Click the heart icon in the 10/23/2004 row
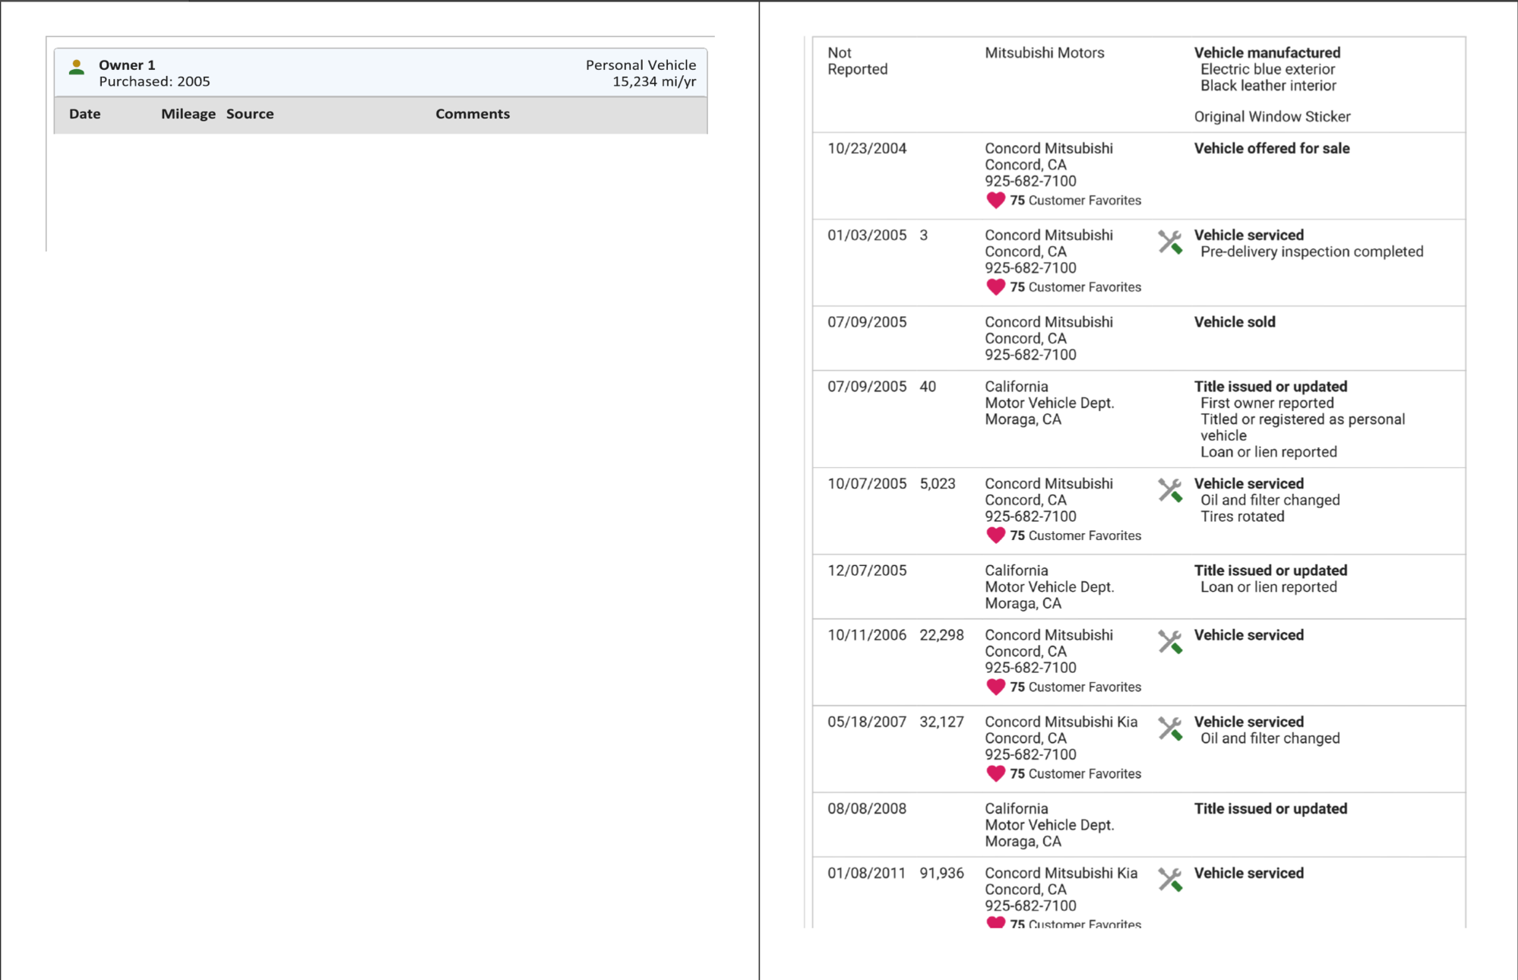Screen dimensions: 1518x980 coord(995,201)
